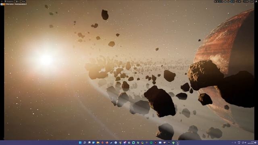Open rotation snap angle value dropdown
Image resolution: width=258 pixels, height=145 pixels.
240,2
